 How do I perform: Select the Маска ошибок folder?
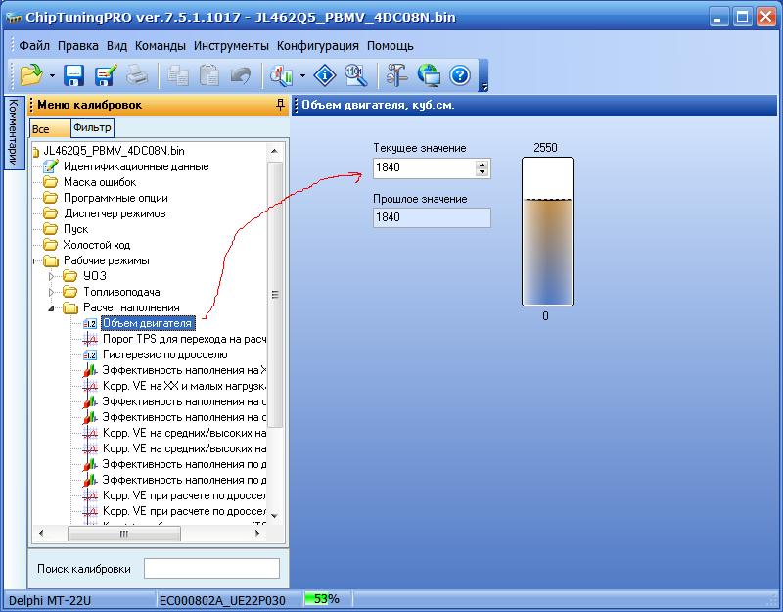[100, 182]
